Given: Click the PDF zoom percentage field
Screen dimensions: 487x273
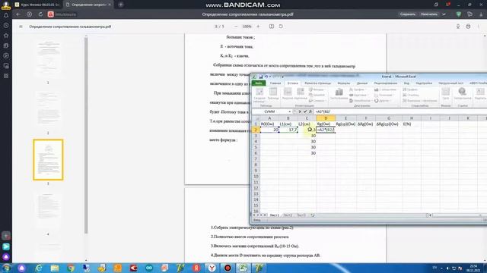Looking at the screenshot, I should pos(247,27).
